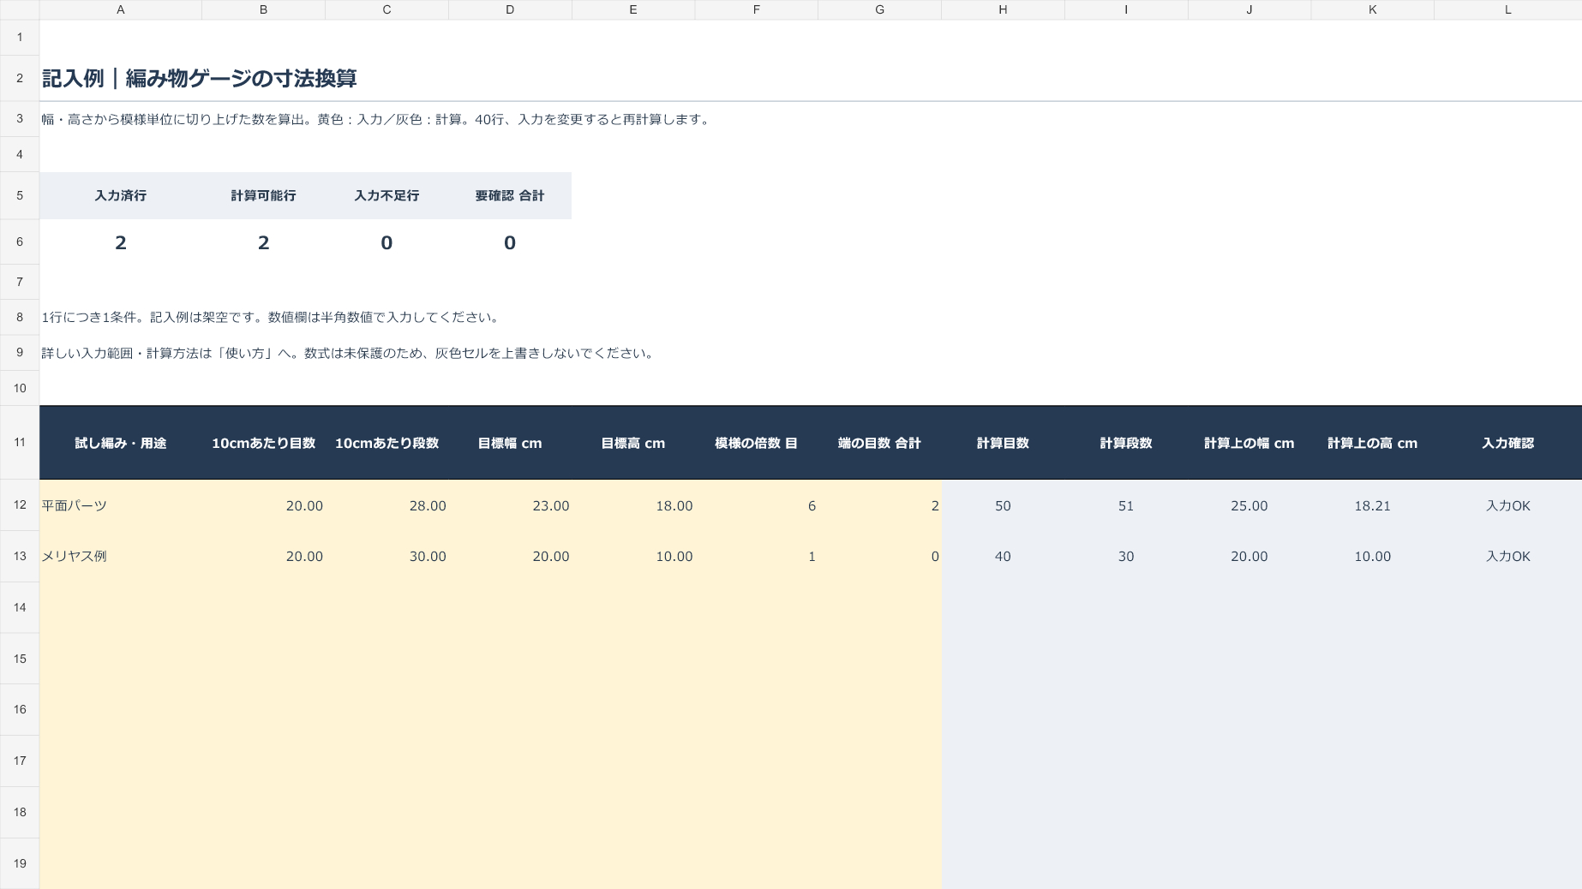Click the 目標幅 cm table header
The image size is (1582, 889).
510,444
